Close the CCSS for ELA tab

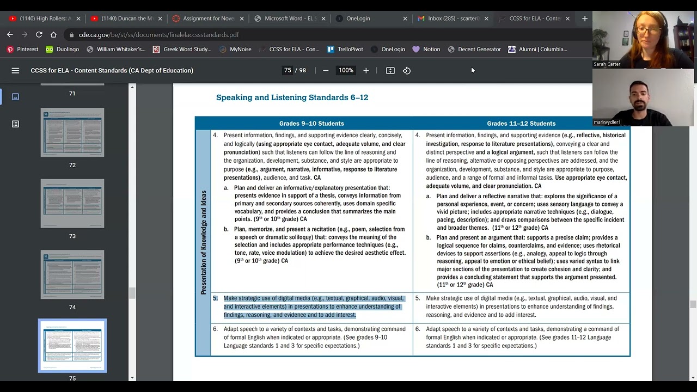tap(567, 19)
